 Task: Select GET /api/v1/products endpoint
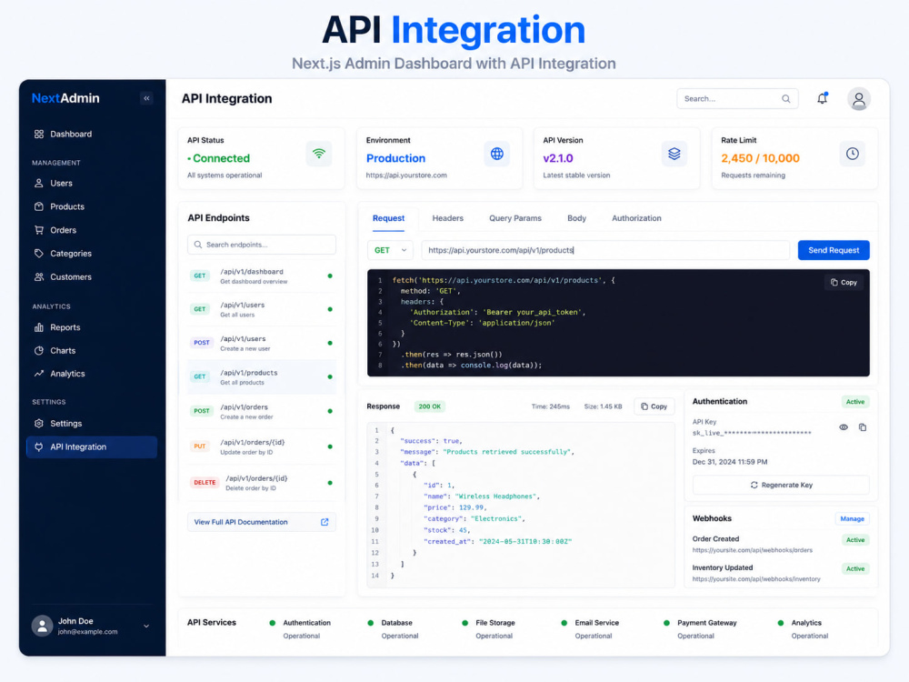[262, 377]
